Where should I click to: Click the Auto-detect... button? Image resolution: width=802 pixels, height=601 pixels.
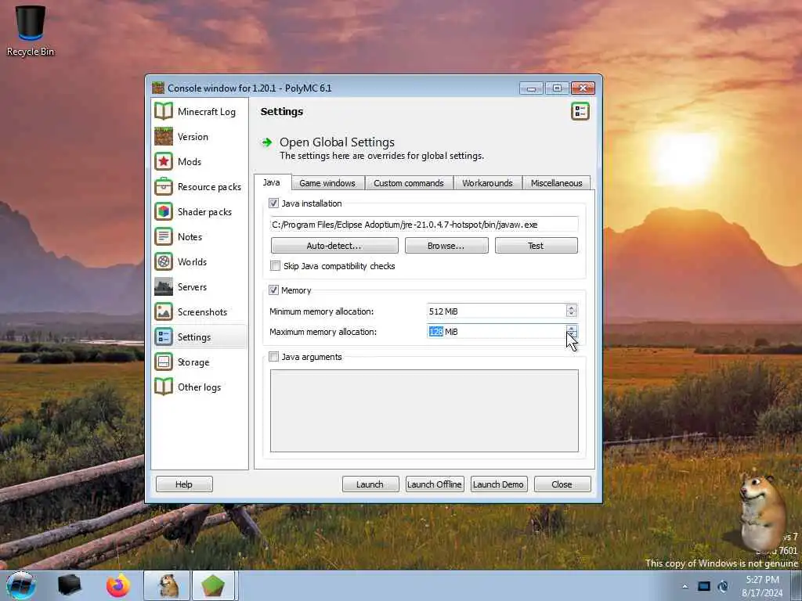pos(334,246)
